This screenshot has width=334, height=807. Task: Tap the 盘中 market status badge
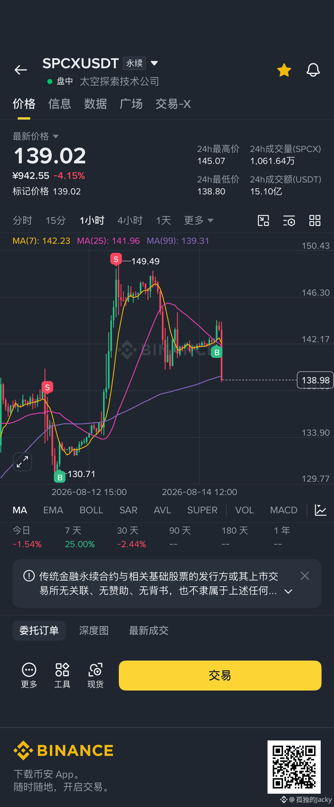(x=60, y=82)
